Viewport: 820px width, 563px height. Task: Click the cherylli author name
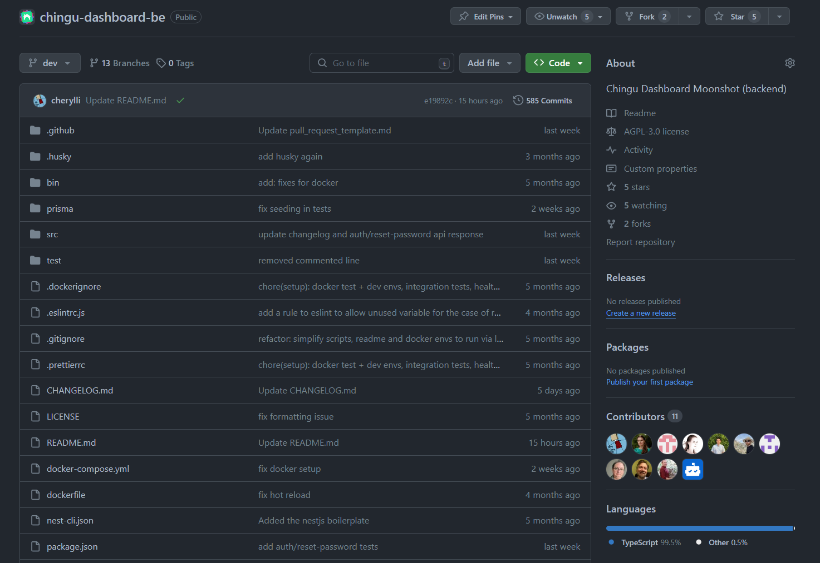coord(66,101)
